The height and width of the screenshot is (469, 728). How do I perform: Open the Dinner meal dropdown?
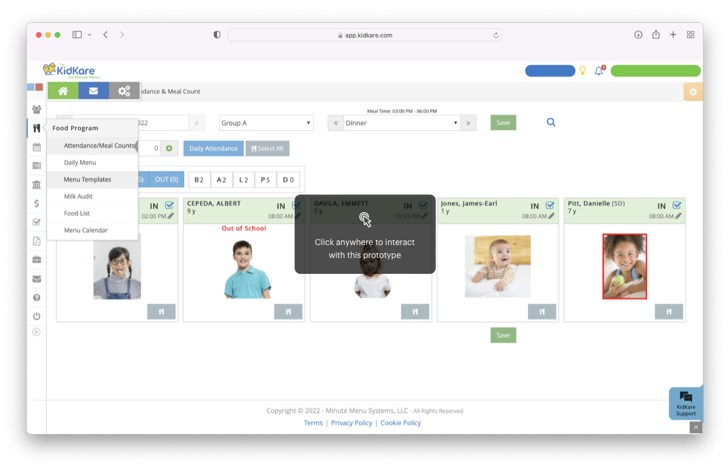point(402,123)
